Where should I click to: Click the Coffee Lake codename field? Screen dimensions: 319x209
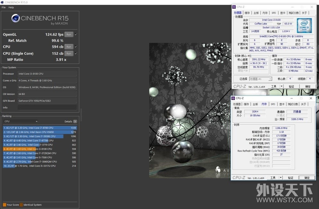[x=261, y=24]
